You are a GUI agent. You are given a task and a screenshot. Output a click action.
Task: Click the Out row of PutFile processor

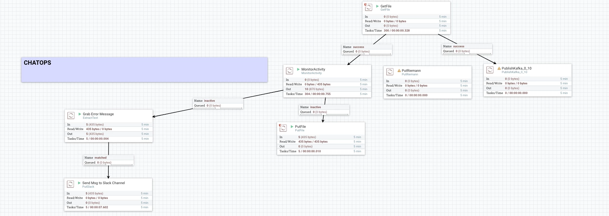click(321, 146)
